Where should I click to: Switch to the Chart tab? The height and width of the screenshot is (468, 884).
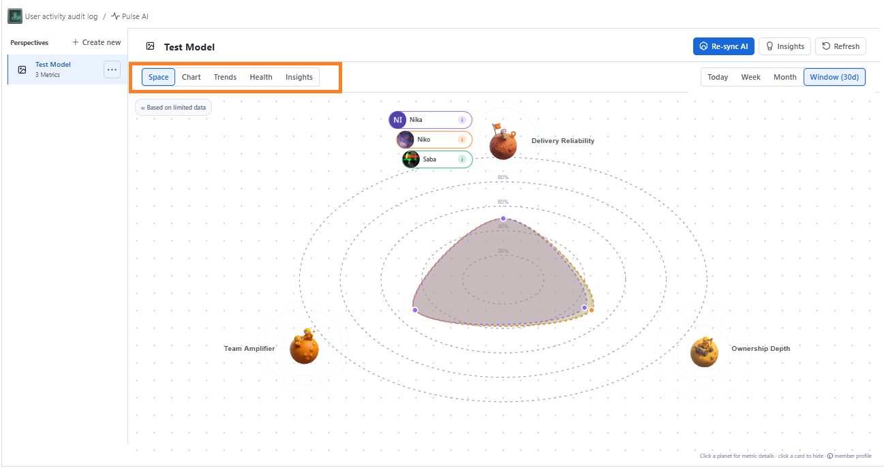point(191,77)
